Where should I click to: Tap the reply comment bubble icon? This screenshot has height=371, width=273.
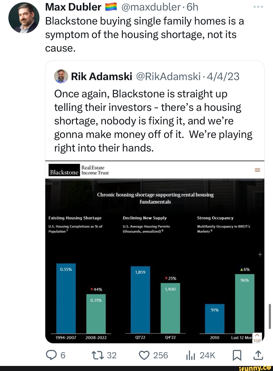click(x=51, y=355)
